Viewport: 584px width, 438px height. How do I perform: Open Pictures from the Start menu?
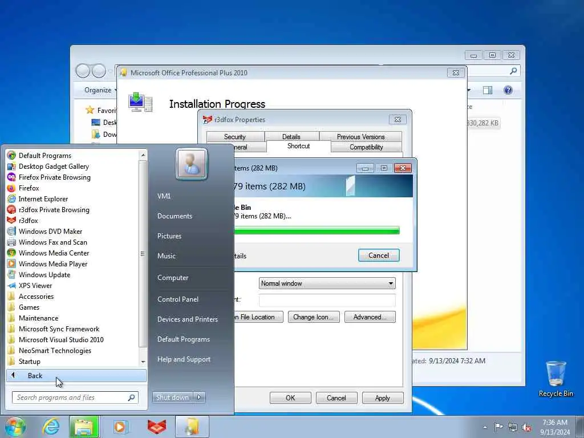(x=169, y=236)
